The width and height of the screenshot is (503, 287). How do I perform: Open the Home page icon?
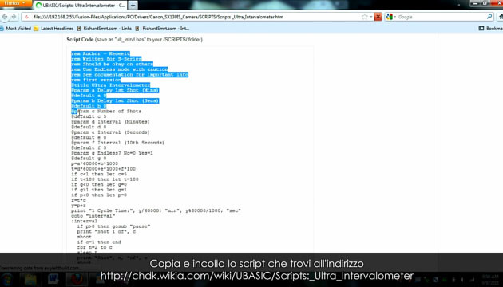[500, 17]
